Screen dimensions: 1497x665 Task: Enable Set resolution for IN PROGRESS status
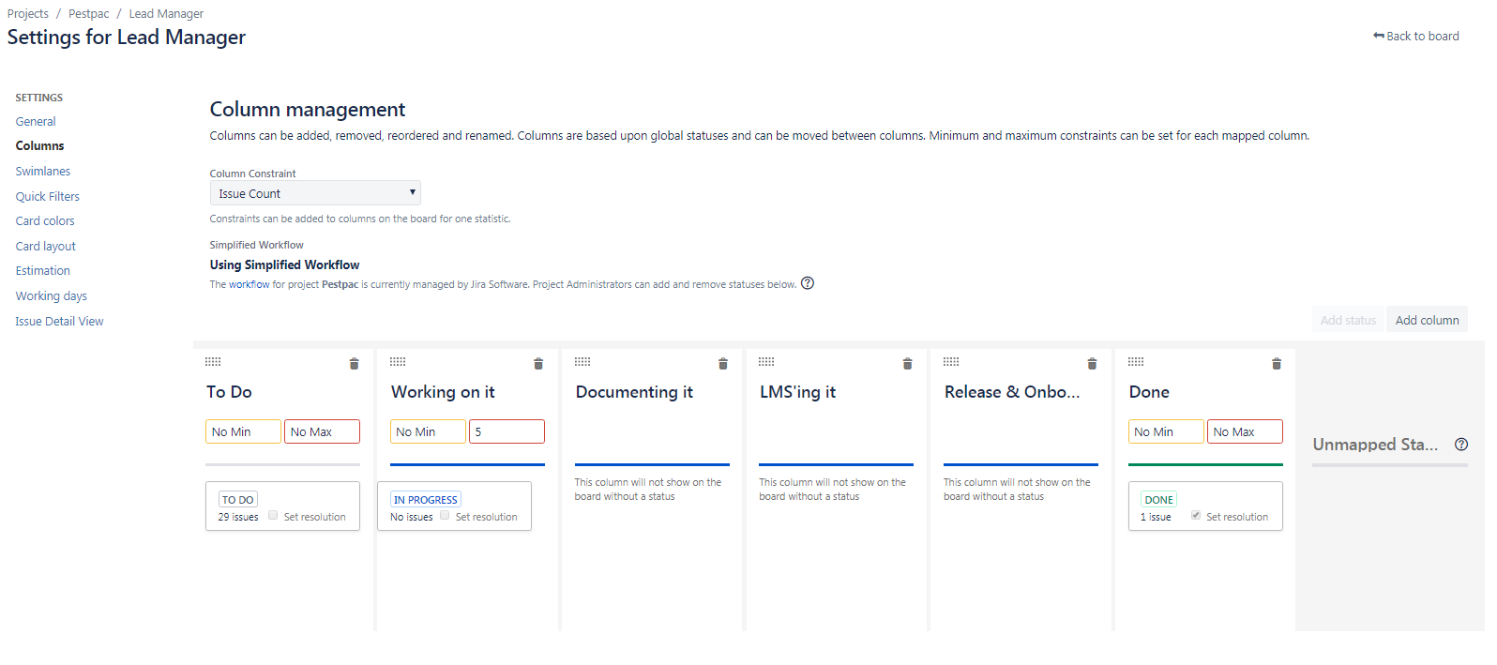[445, 515]
